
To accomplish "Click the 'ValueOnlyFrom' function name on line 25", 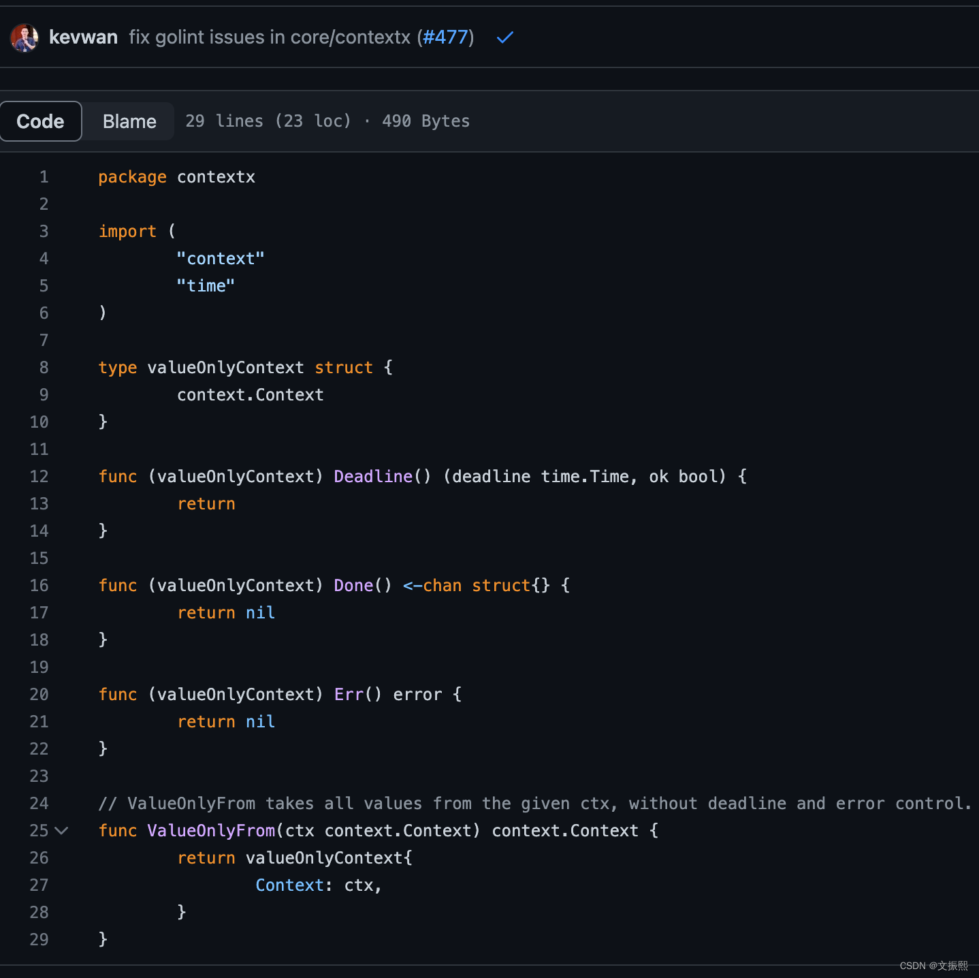I will click(x=211, y=831).
